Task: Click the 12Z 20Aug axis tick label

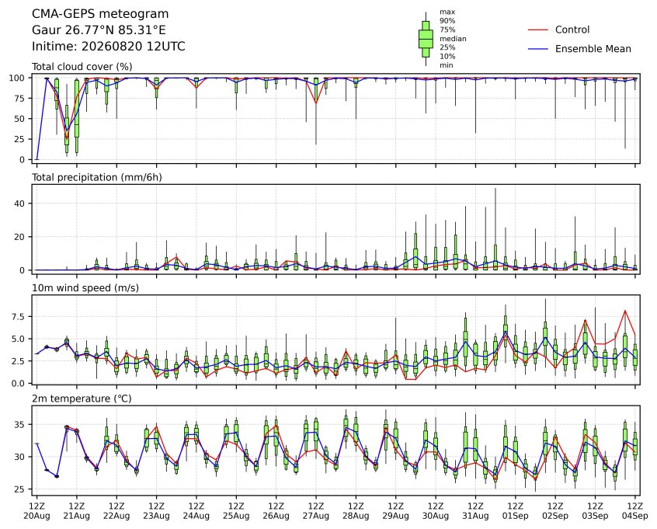Action: tap(36, 510)
